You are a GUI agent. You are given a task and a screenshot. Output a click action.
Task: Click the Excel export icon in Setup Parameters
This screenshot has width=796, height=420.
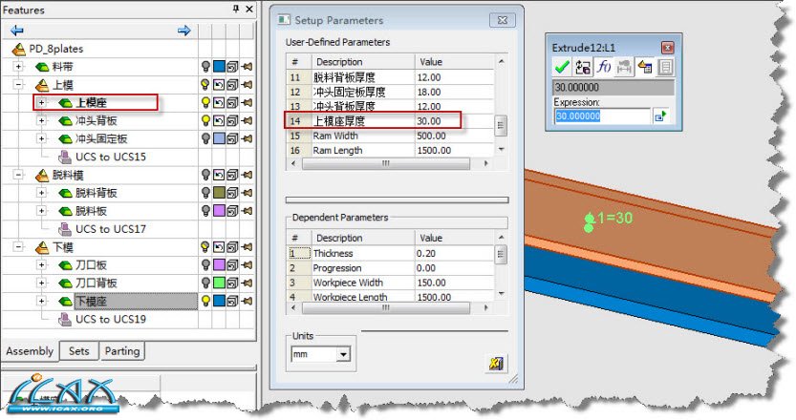pos(495,363)
